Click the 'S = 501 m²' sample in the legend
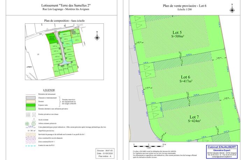 [31, 131]
